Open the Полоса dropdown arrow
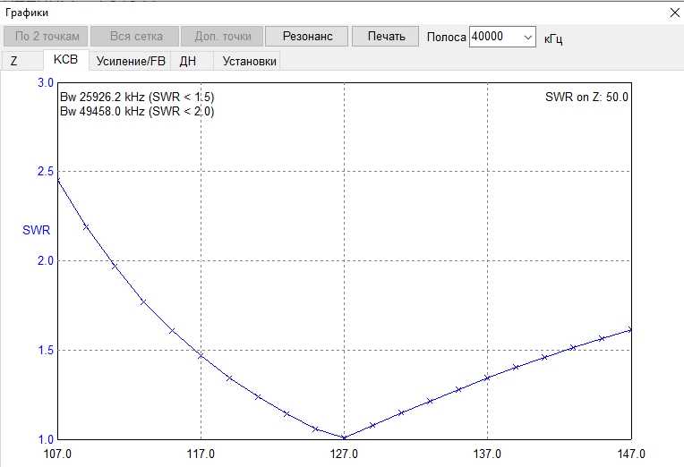 [x=527, y=37]
